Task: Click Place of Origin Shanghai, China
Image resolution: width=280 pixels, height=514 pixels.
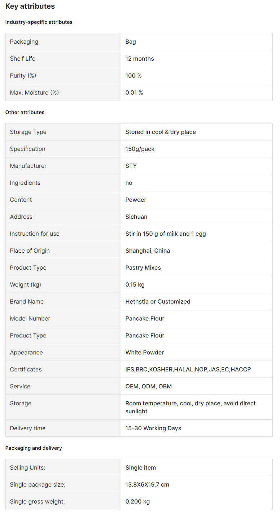Action: [x=148, y=251]
